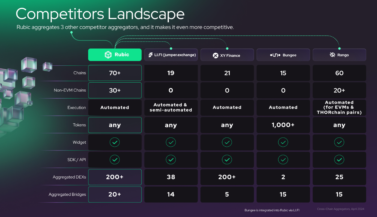This screenshot has width=377, height=217.
Task: Select the Rubic column header
Action: pyautogui.click(x=115, y=55)
